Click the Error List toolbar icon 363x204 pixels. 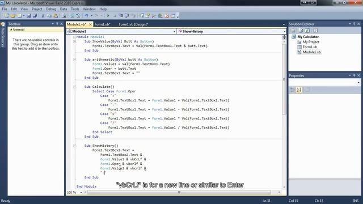click(166, 16)
